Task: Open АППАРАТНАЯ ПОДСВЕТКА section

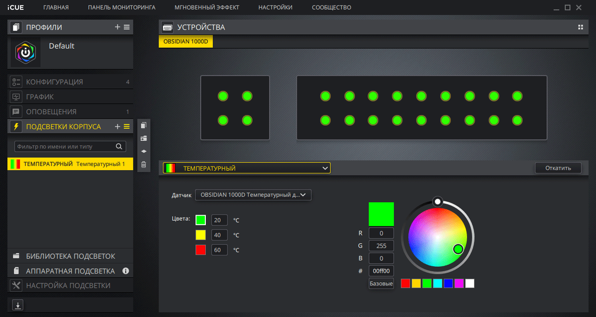Action: (x=70, y=271)
